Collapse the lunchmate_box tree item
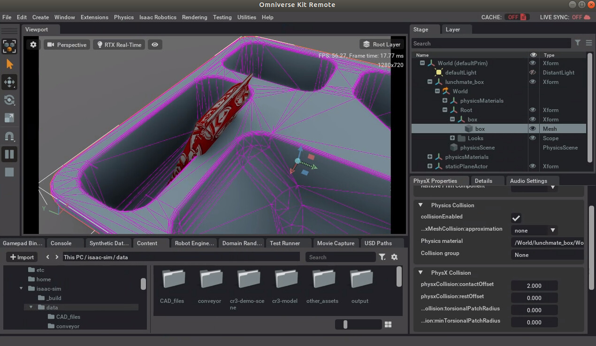596x346 pixels. point(430,82)
